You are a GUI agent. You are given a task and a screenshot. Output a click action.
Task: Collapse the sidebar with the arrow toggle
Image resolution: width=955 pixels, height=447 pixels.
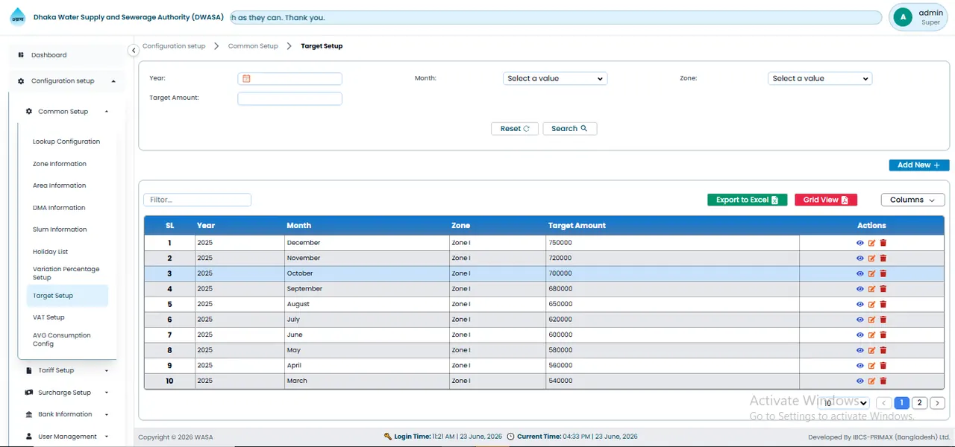point(134,51)
